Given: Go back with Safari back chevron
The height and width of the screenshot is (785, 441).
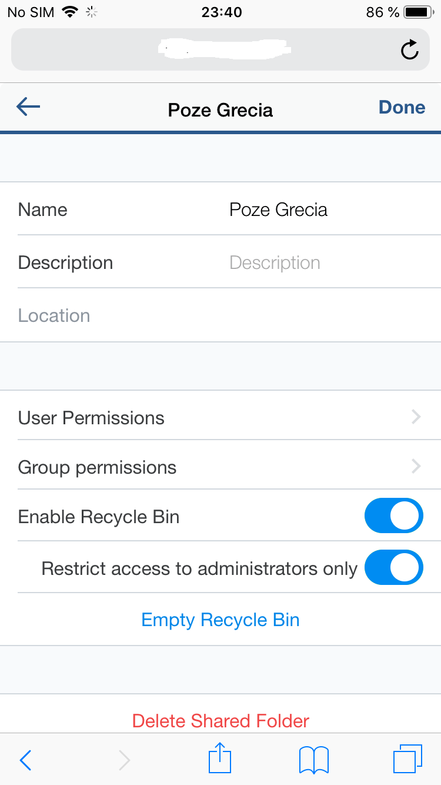Looking at the screenshot, I should 25,760.
